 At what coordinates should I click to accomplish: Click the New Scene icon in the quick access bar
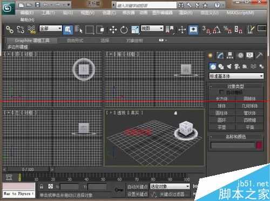21,5
